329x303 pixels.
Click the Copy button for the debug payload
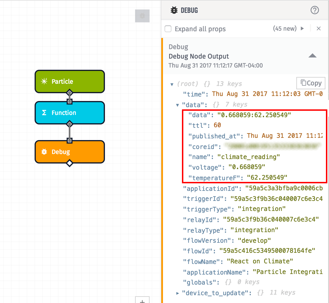pyautogui.click(x=311, y=83)
